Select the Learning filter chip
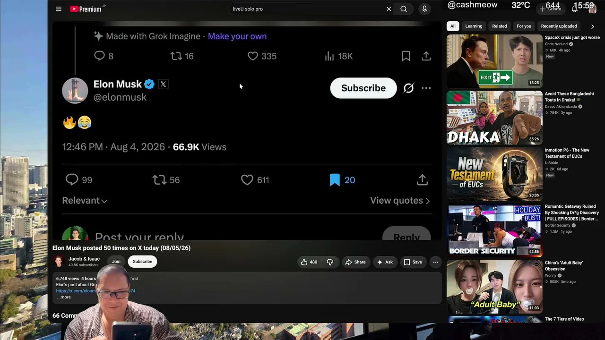605x340 pixels. coord(474,26)
